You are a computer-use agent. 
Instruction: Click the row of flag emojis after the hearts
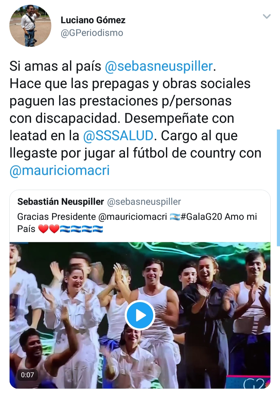[x=81, y=229]
